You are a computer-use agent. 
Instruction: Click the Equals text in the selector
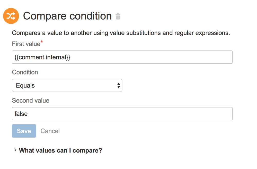[x=25, y=86]
